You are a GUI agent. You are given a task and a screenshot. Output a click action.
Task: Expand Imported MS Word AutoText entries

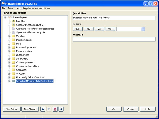(x=9, y=81)
